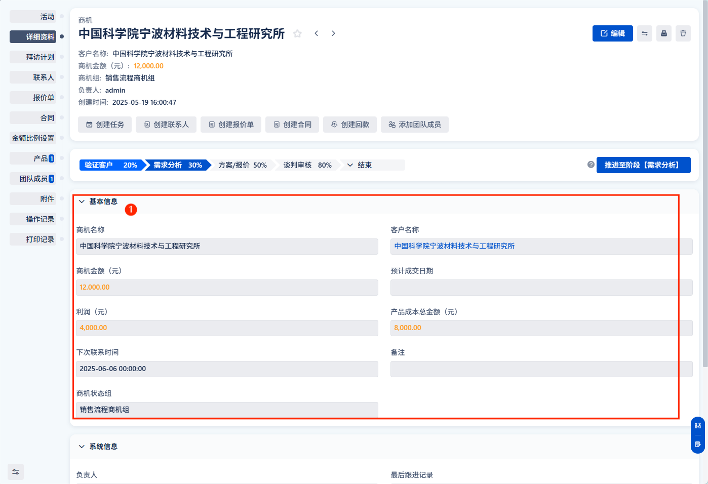Open the 拜访计划 sidebar tab
This screenshot has width=708, height=484.
33,57
